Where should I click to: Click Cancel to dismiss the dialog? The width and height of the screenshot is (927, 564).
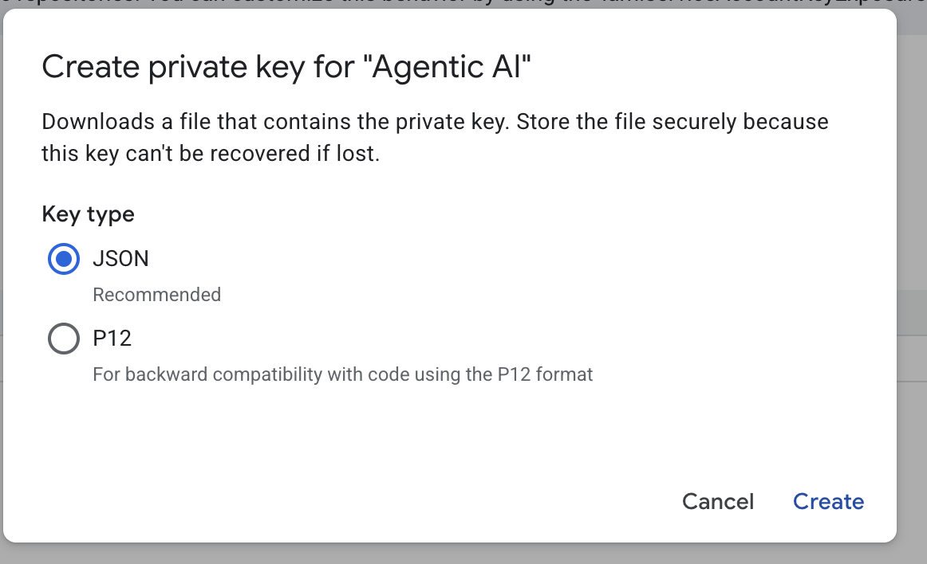click(717, 501)
